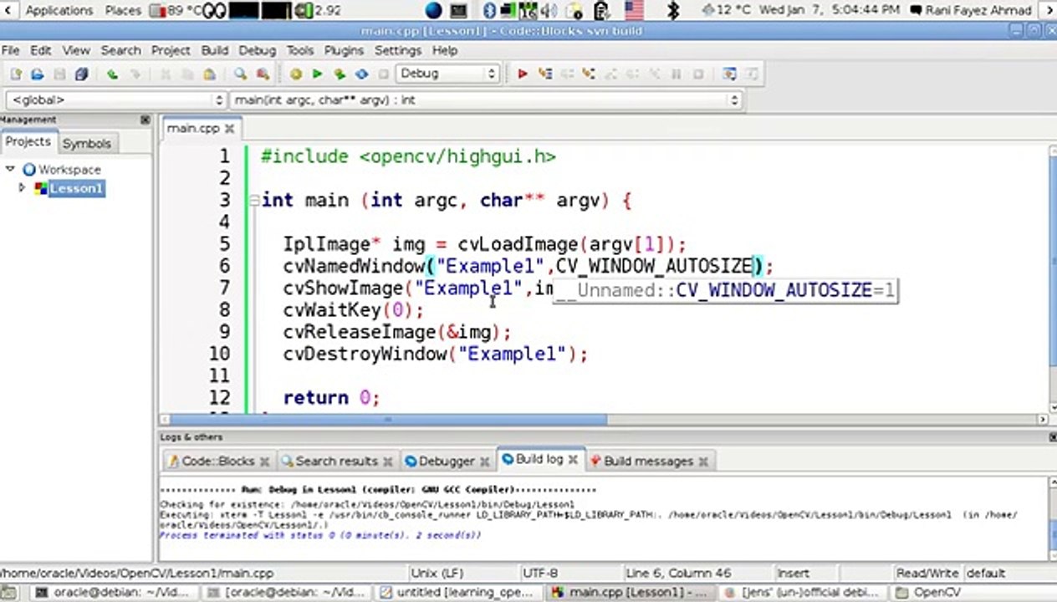The width and height of the screenshot is (1057, 602).
Task: Click the Stop debugger icon
Action: point(698,74)
